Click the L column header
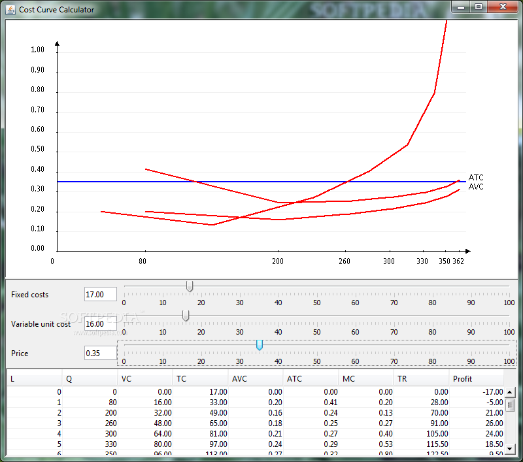Image resolution: width=523 pixels, height=462 pixels. (35, 378)
